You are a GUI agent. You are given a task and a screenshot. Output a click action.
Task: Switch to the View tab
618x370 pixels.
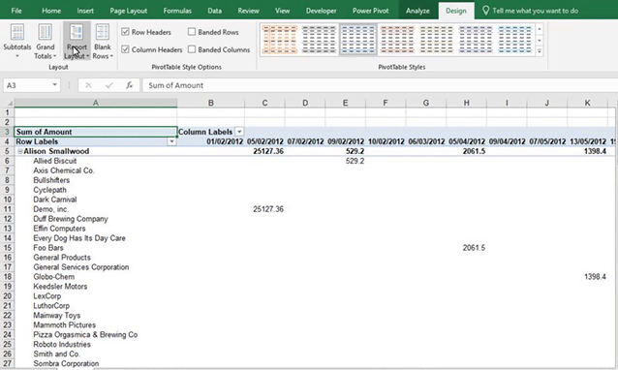(x=282, y=11)
